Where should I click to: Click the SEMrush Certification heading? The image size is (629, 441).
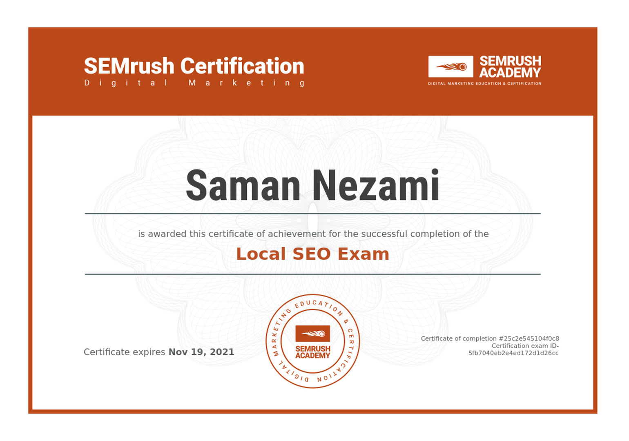coord(194,66)
